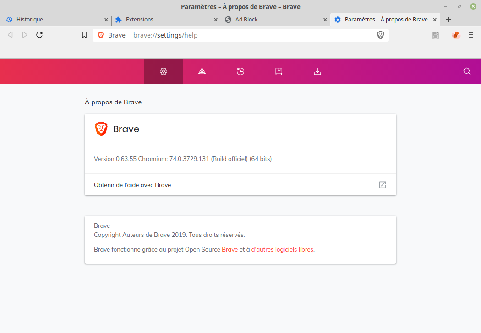481x333 pixels.
Task: Open a new tab with plus button
Action: pos(448,20)
